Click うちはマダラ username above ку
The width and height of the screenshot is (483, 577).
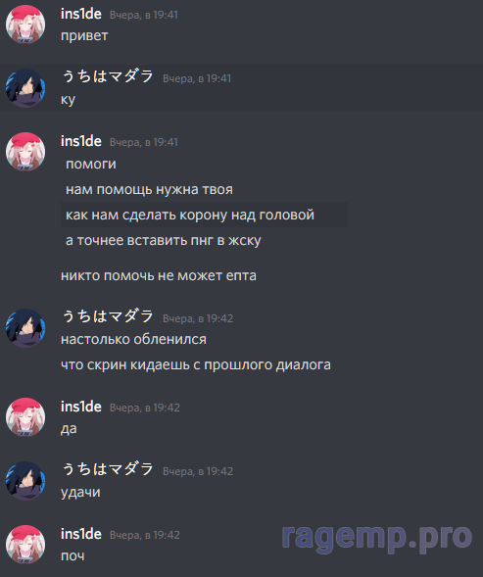108,77
